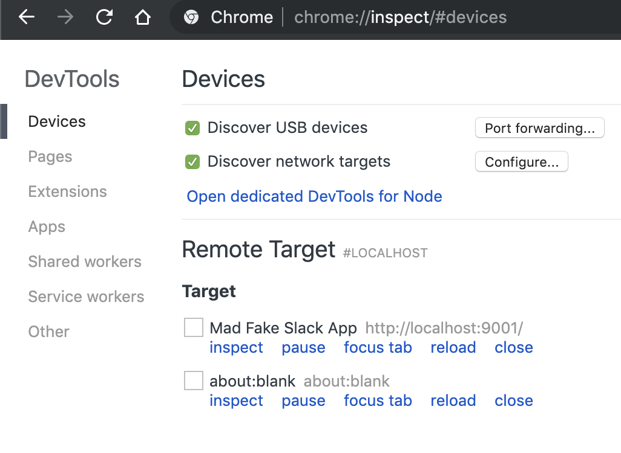Image resolution: width=621 pixels, height=453 pixels.
Task: Switch to Extensions in the sidebar
Action: [x=67, y=192]
